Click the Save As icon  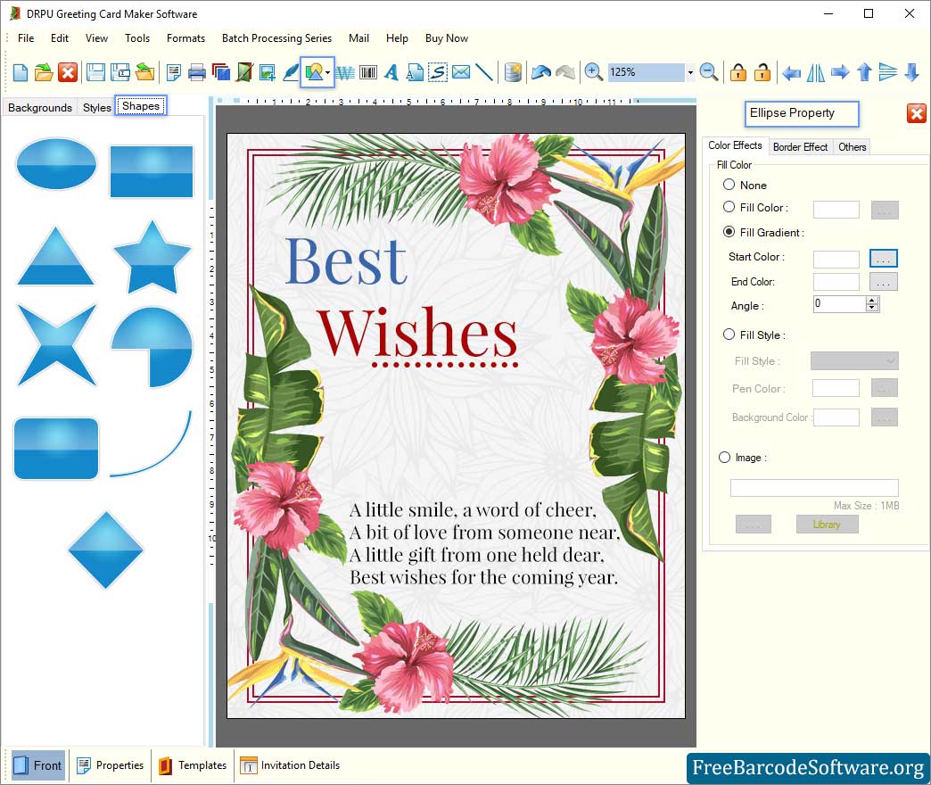pyautogui.click(x=120, y=72)
